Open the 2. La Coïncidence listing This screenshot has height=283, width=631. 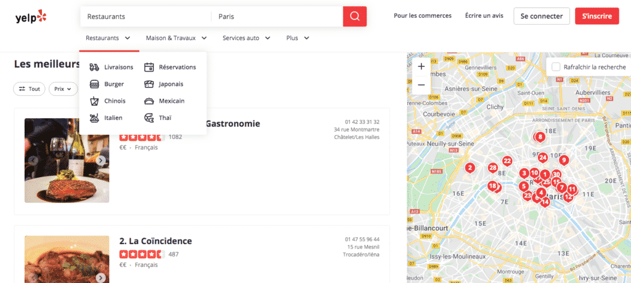click(156, 241)
